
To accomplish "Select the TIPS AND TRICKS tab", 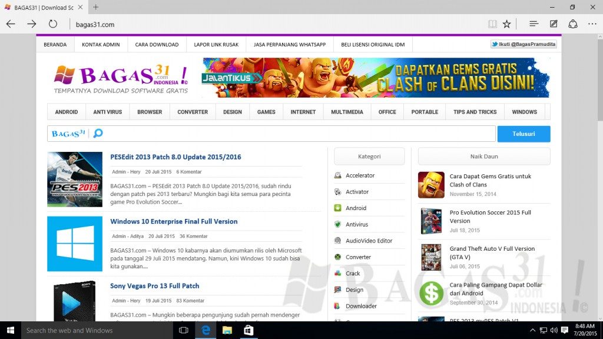I will [x=475, y=112].
